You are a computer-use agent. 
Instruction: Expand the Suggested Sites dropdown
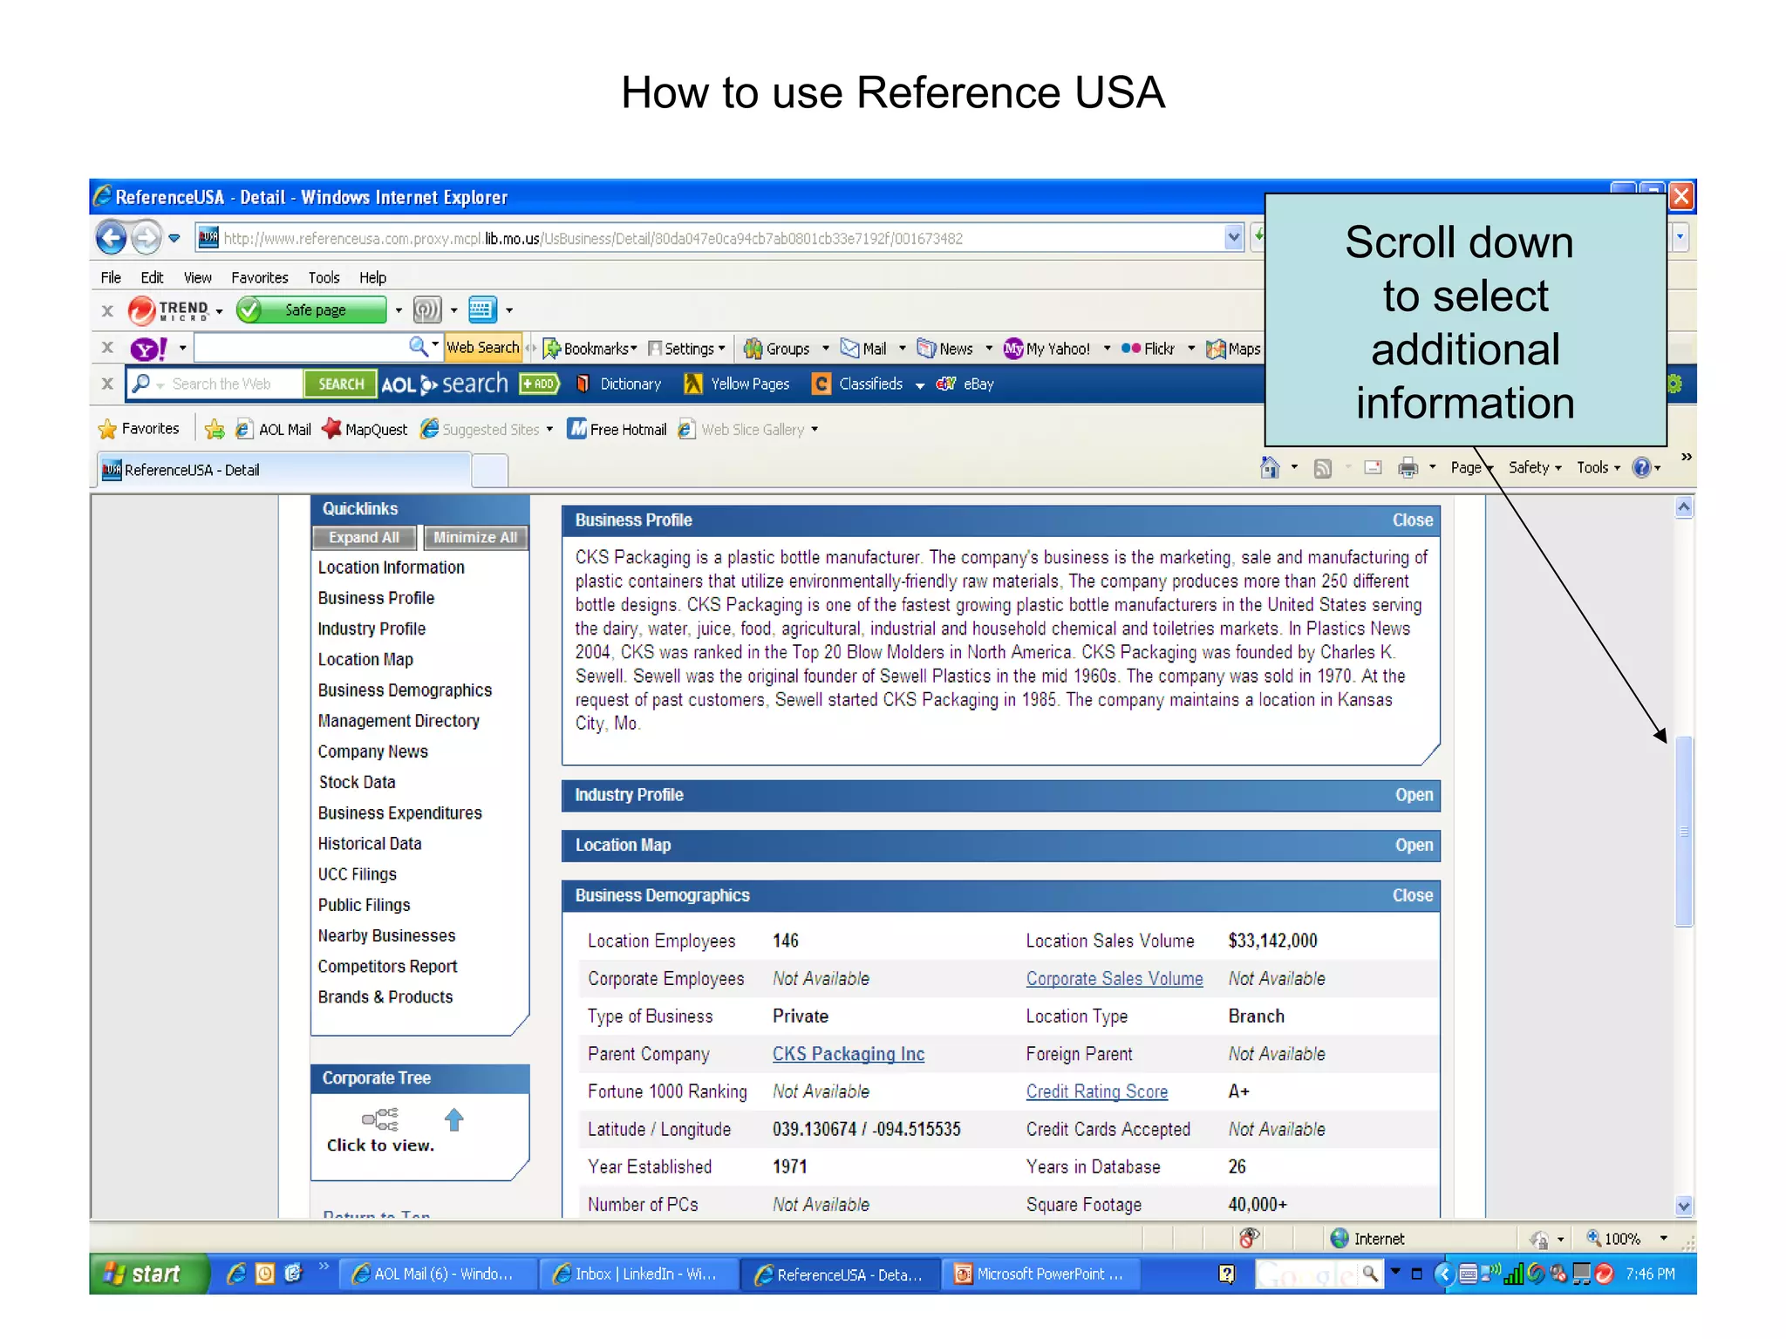click(549, 429)
